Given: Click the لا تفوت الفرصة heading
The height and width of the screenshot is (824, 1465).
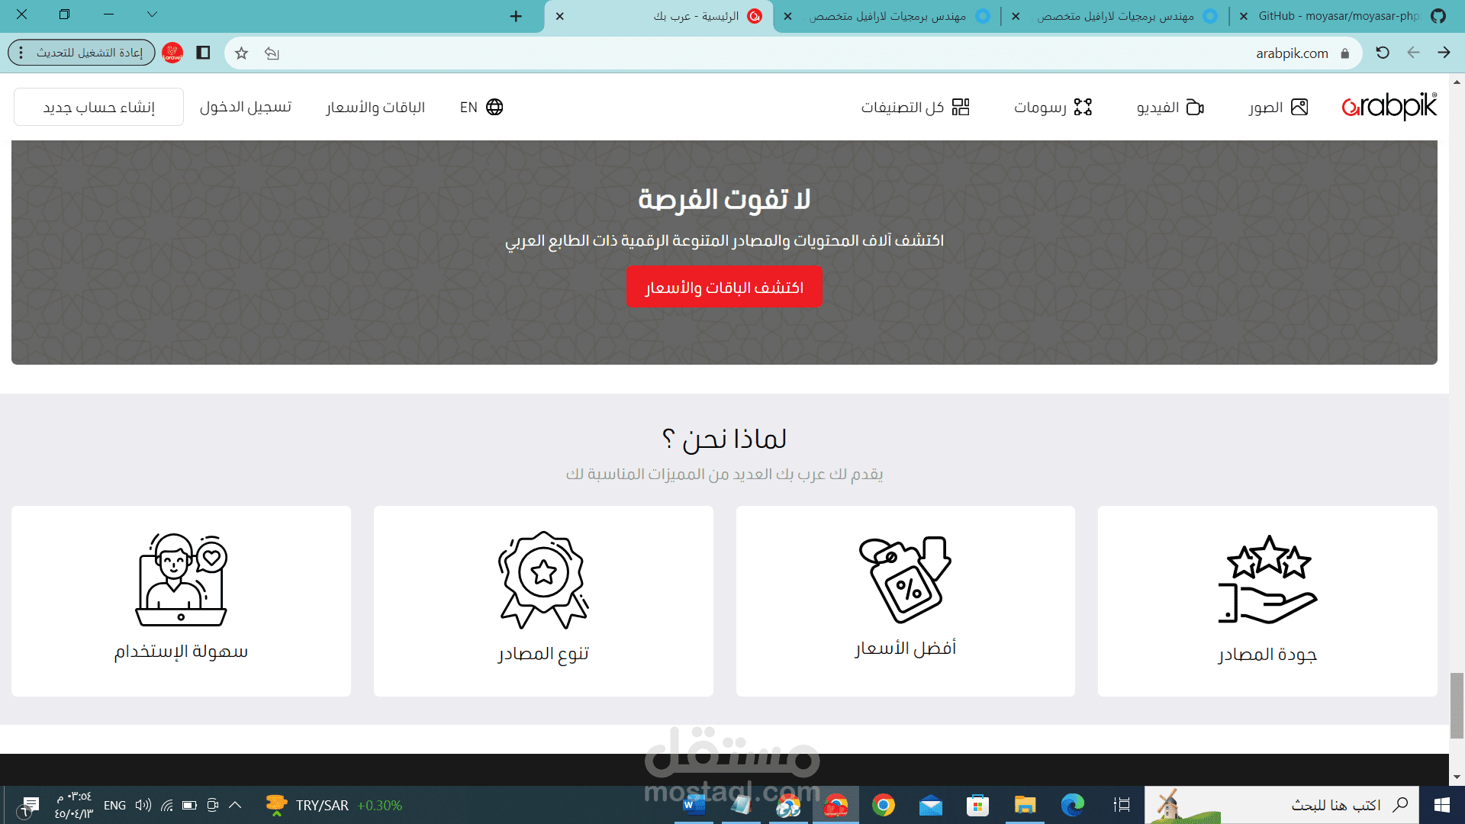Looking at the screenshot, I should point(724,199).
